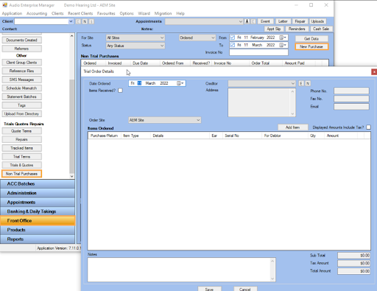Select Non Trial Purchases in the sidebar
Image resolution: width=377 pixels, height=291 pixels.
[x=22, y=174]
